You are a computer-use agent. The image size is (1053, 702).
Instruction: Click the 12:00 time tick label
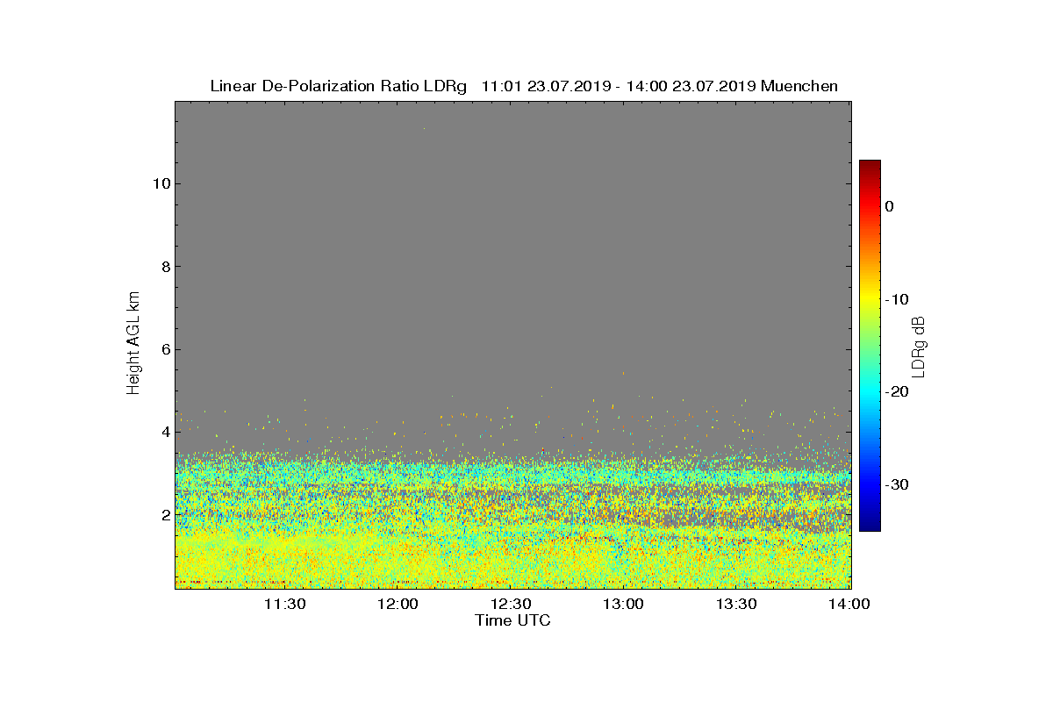pos(398,604)
